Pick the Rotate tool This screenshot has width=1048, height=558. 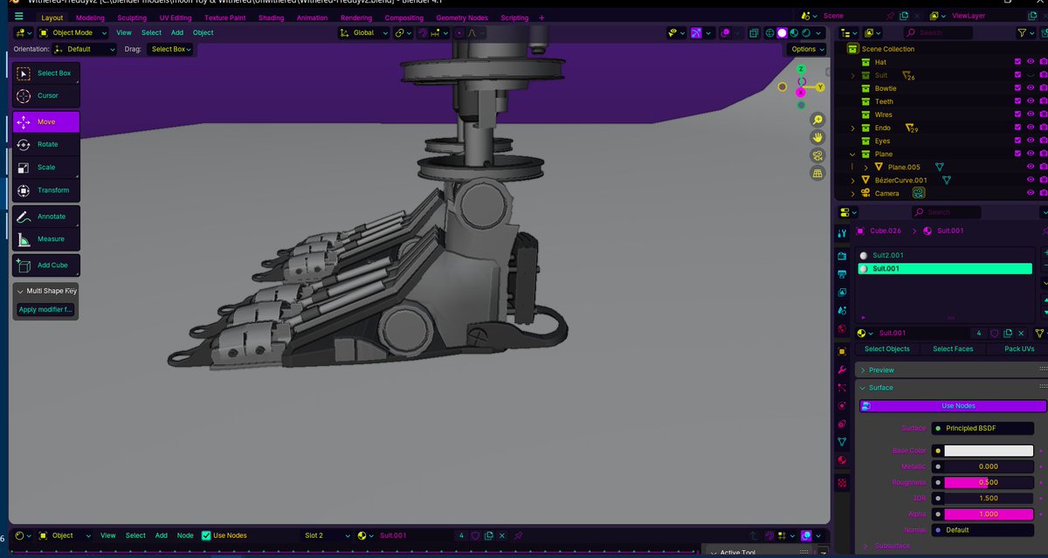[46, 145]
